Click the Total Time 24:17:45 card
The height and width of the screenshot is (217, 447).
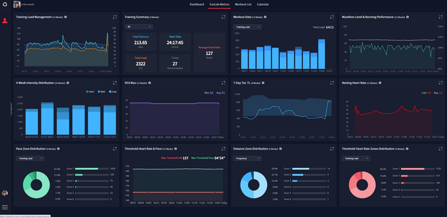click(x=175, y=42)
